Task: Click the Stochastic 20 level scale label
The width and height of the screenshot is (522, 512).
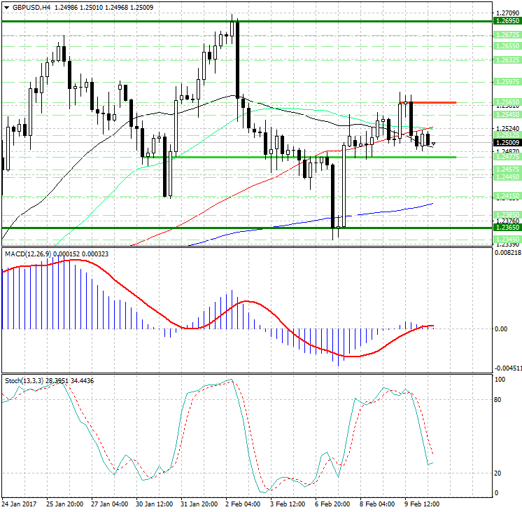Action: coord(499,473)
